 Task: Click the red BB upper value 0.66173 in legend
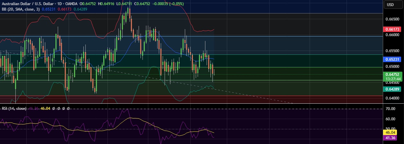pos(64,9)
